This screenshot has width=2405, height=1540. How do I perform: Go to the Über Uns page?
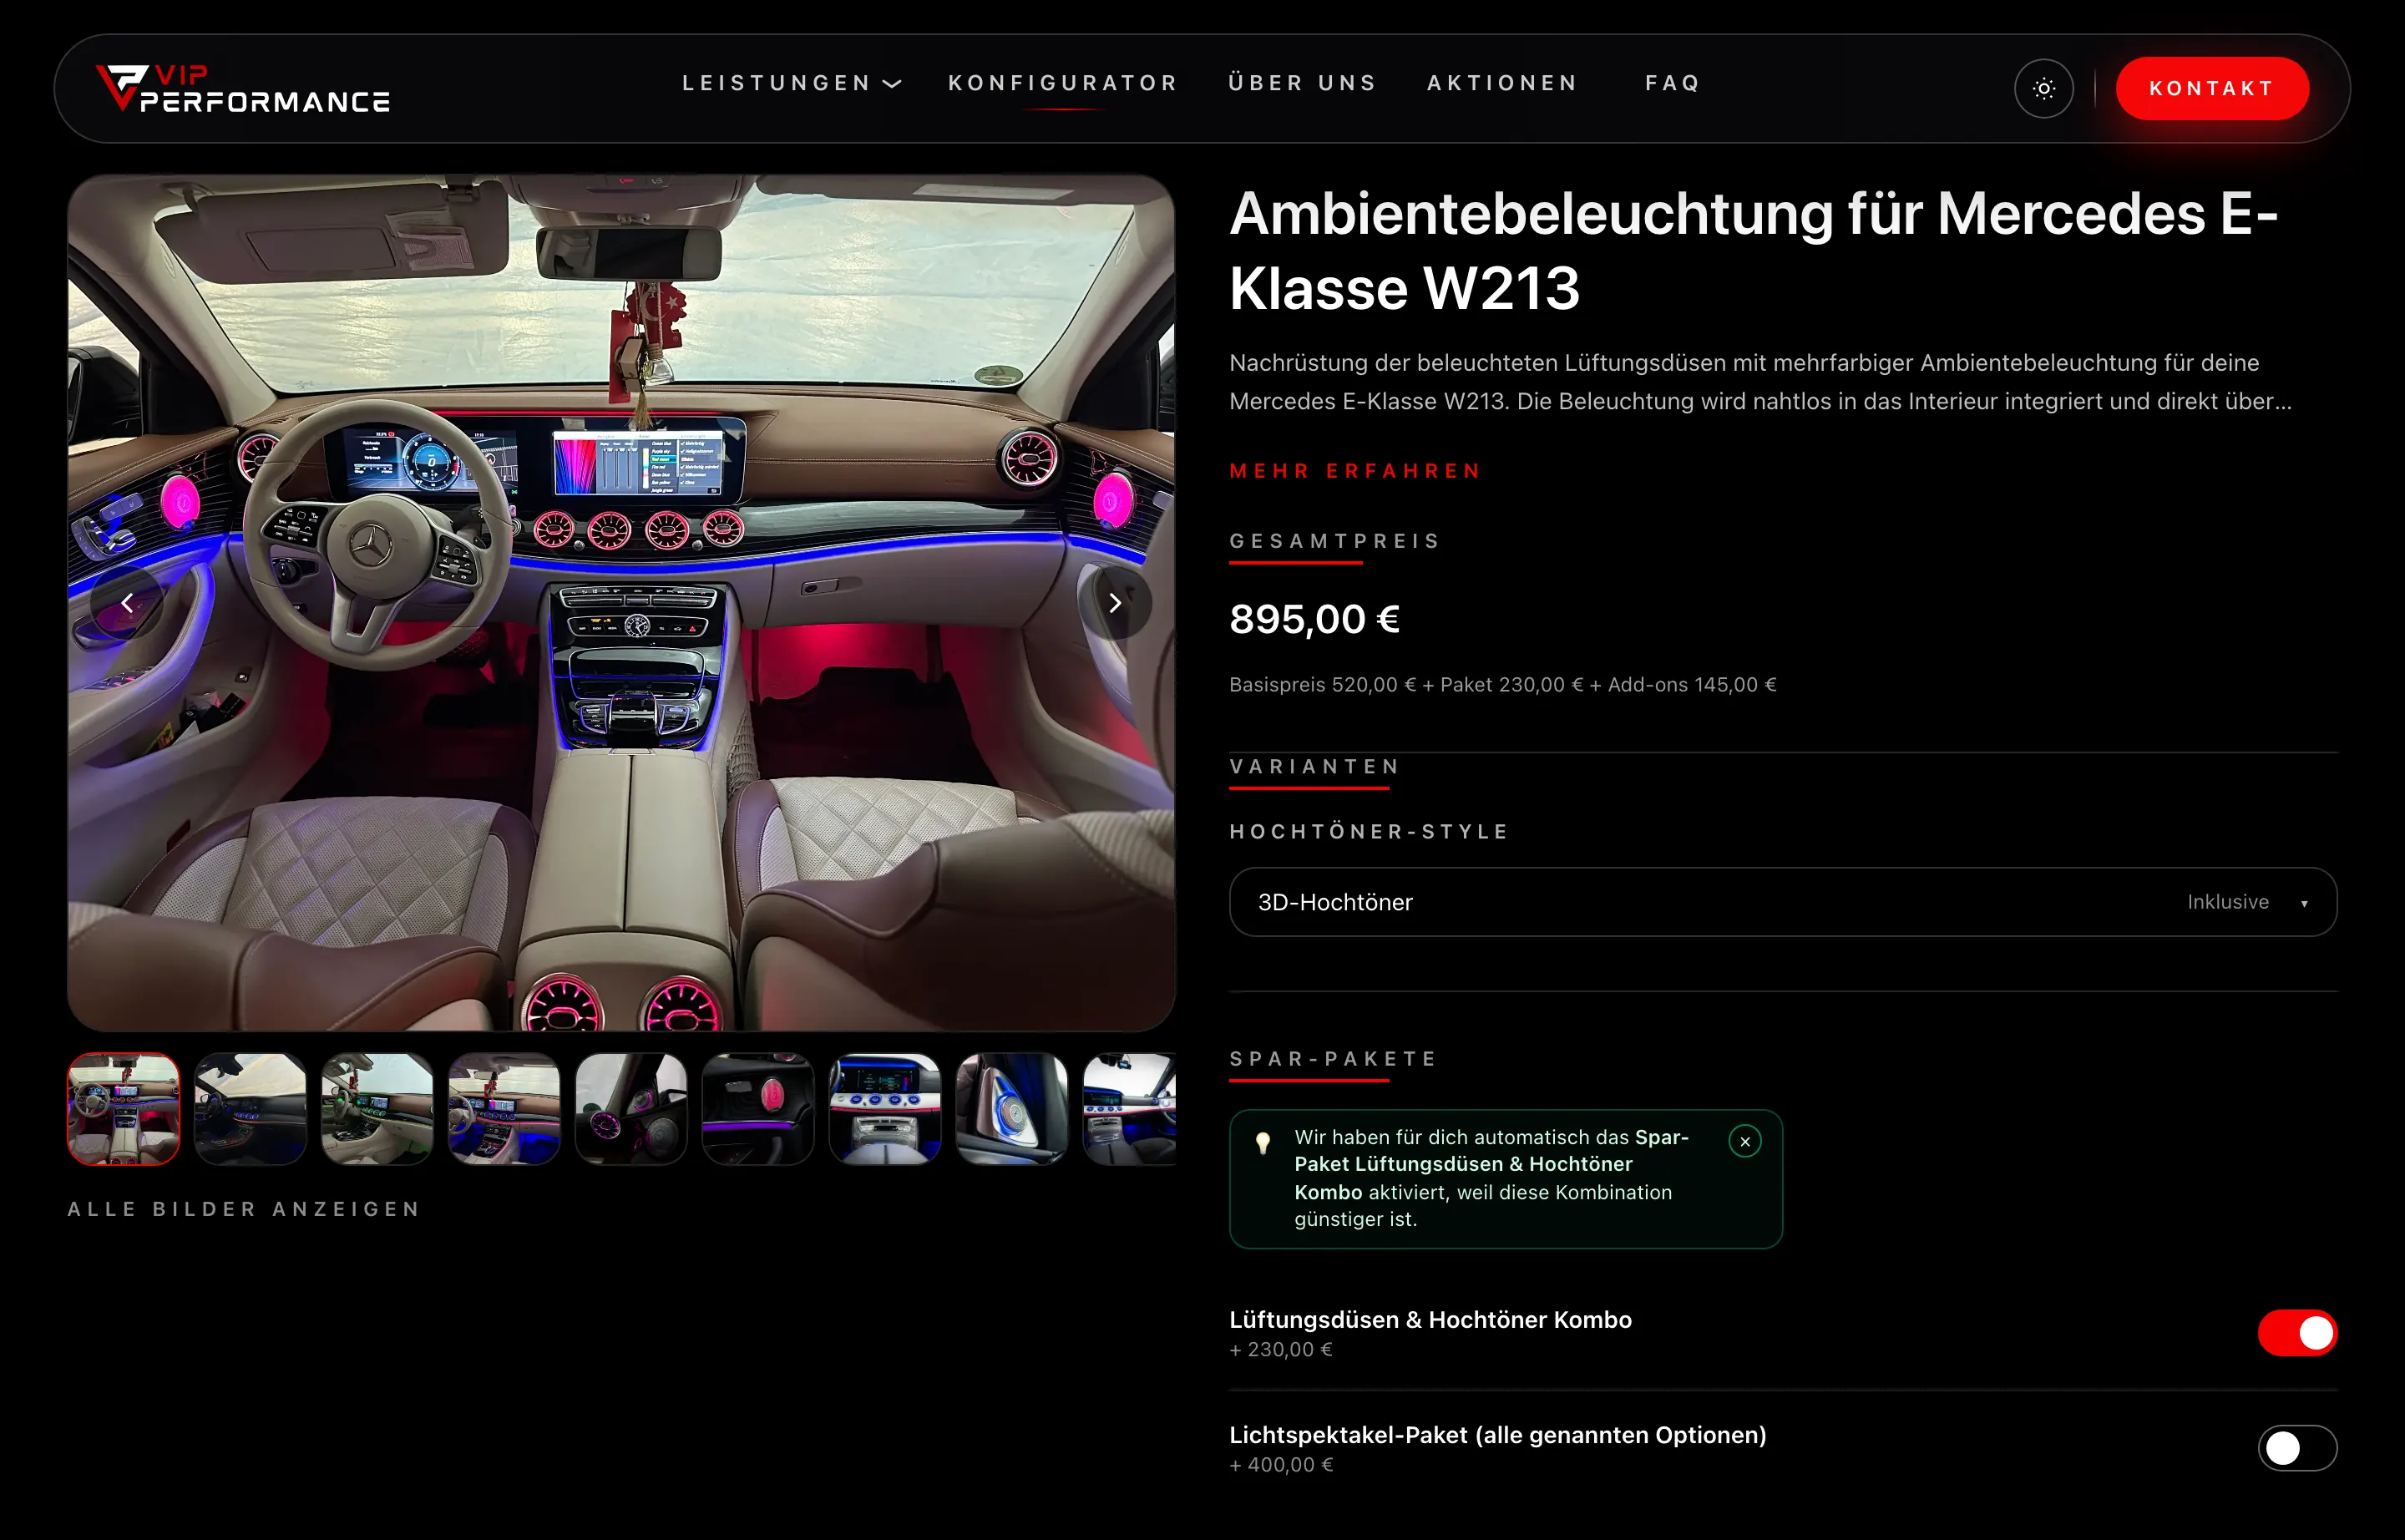tap(1302, 83)
